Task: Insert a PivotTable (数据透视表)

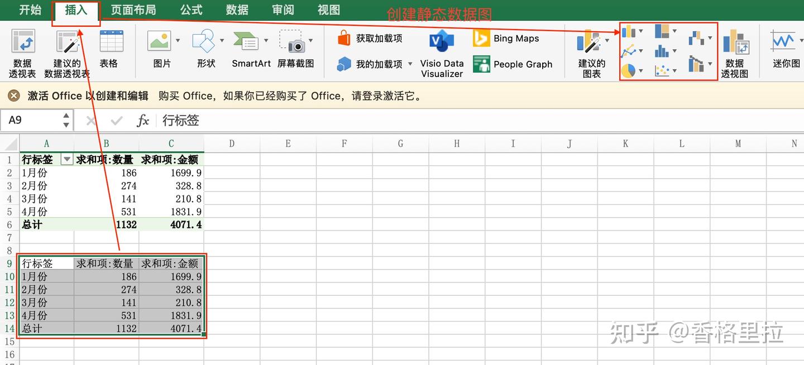Action: (23, 54)
